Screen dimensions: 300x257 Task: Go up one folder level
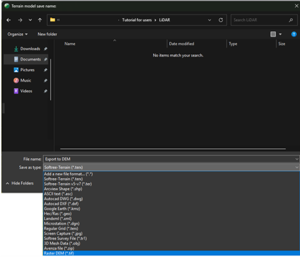(40, 20)
